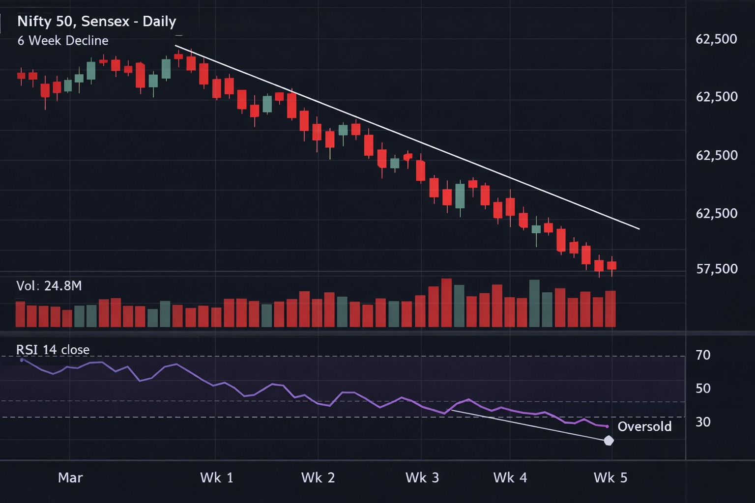Select the Mar label on the time axis

[x=70, y=477]
